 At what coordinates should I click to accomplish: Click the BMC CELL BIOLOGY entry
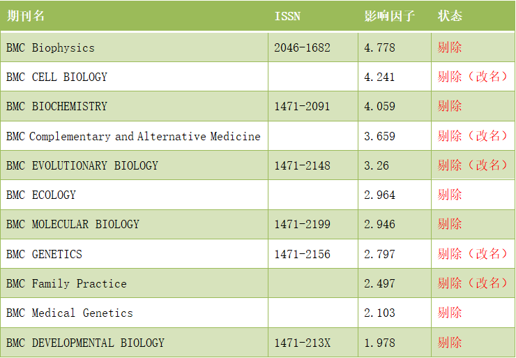tap(56, 77)
